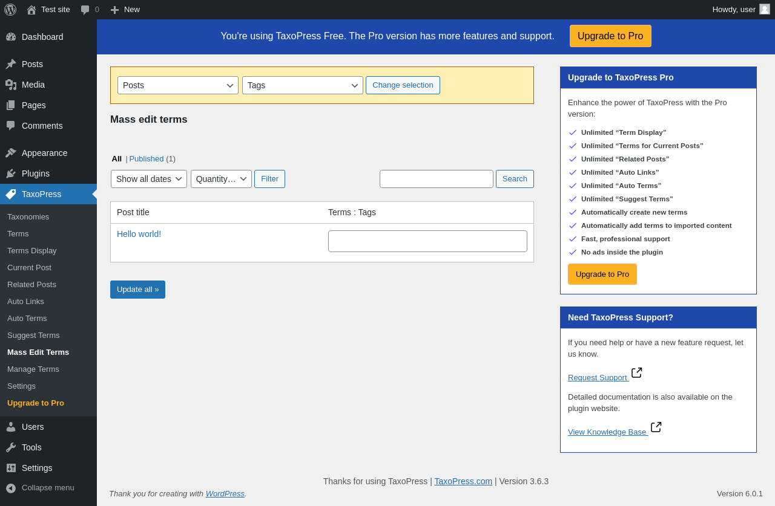The image size is (775, 506).
Task: Click the Appearance paintbrush icon
Action: coord(11,153)
